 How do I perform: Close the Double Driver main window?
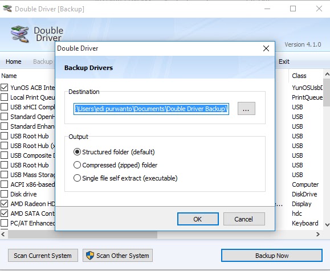pyautogui.click(x=319, y=9)
